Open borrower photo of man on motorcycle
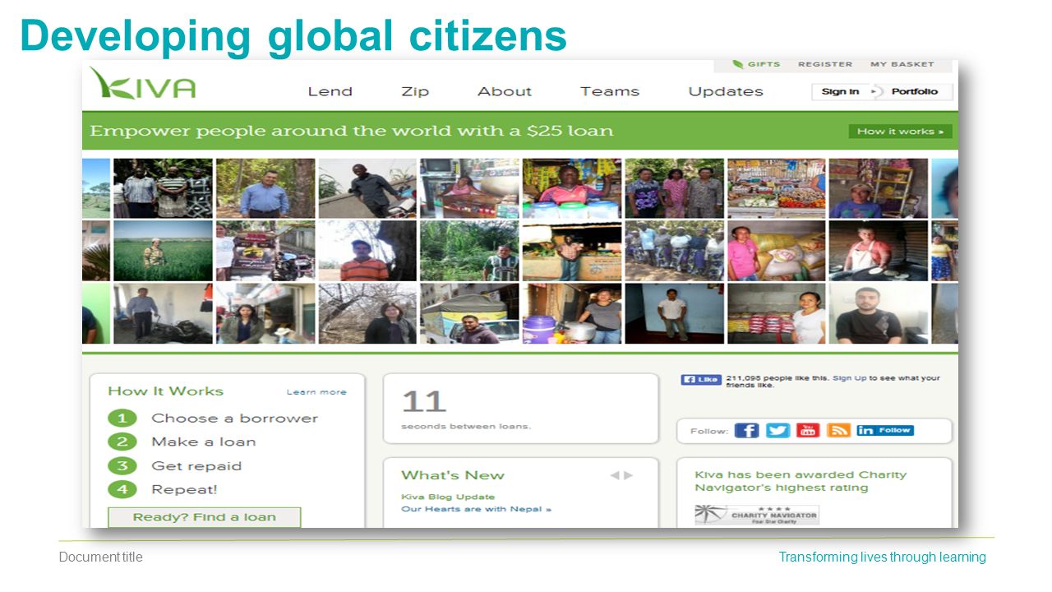This screenshot has width=1052, height=592. click(367, 188)
